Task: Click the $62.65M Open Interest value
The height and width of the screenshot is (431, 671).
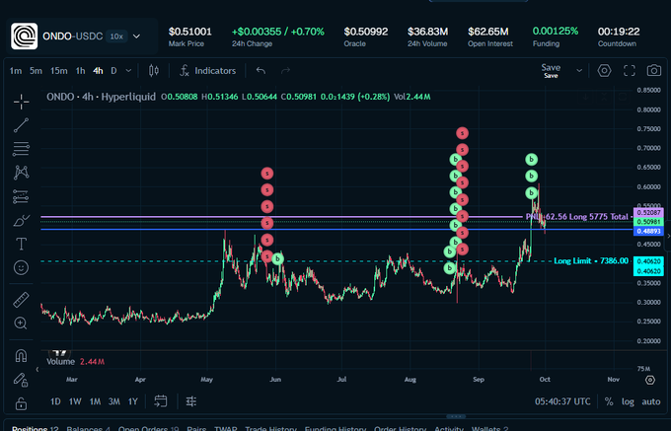Action: pos(487,32)
